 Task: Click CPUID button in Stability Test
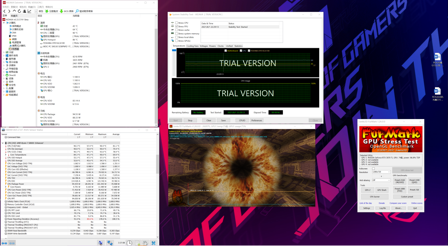click(x=242, y=120)
